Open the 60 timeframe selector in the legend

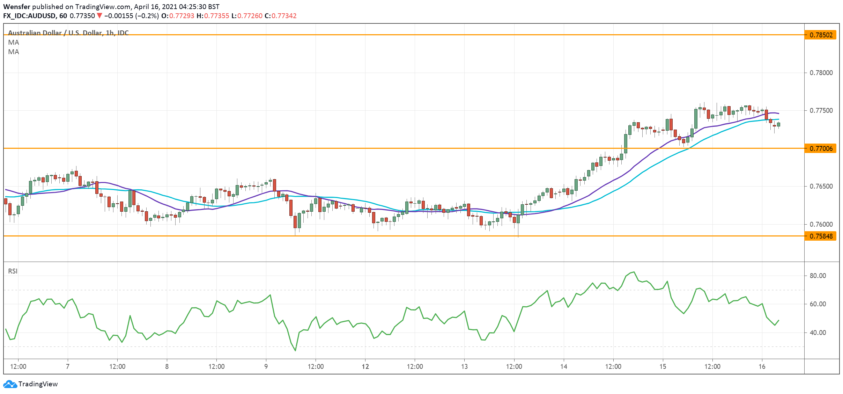point(63,16)
